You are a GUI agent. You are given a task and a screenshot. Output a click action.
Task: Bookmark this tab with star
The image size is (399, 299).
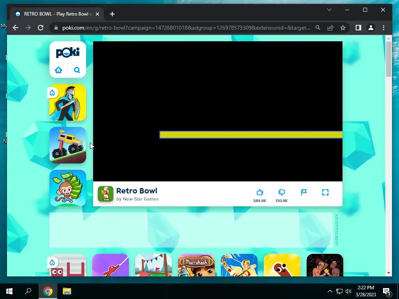(x=343, y=28)
